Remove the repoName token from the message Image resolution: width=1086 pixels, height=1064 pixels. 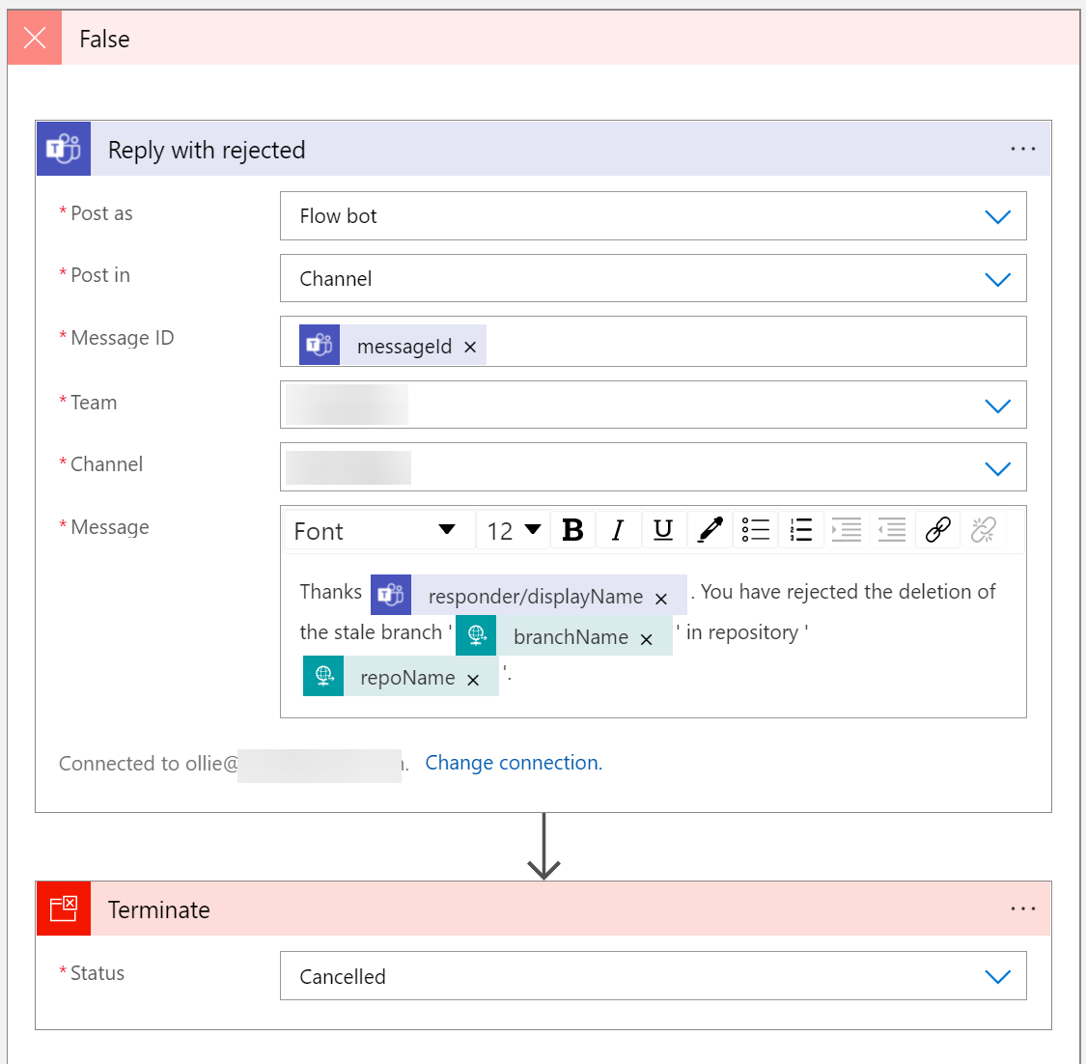click(472, 679)
